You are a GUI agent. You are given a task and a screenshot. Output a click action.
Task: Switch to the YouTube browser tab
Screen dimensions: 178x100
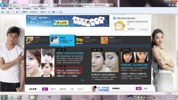pyautogui.click(x=70, y=5)
